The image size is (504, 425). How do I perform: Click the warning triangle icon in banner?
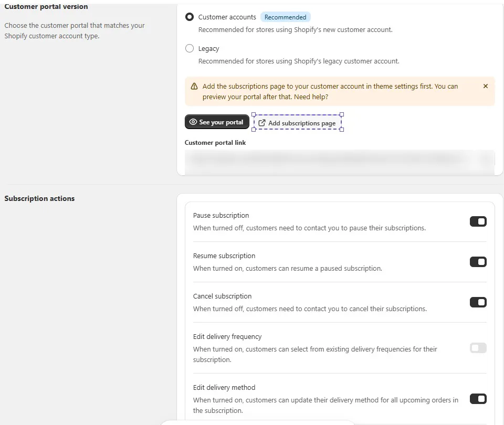(x=194, y=86)
